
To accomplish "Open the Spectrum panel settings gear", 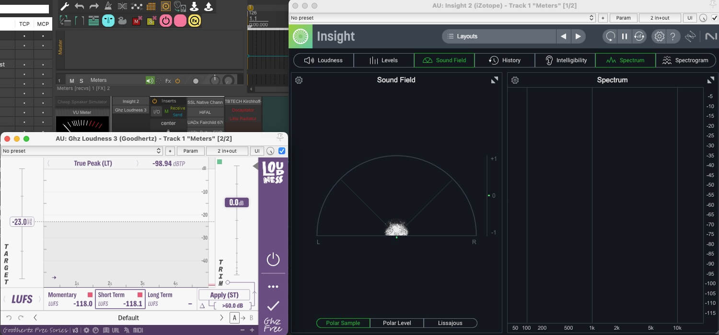I will pos(515,80).
